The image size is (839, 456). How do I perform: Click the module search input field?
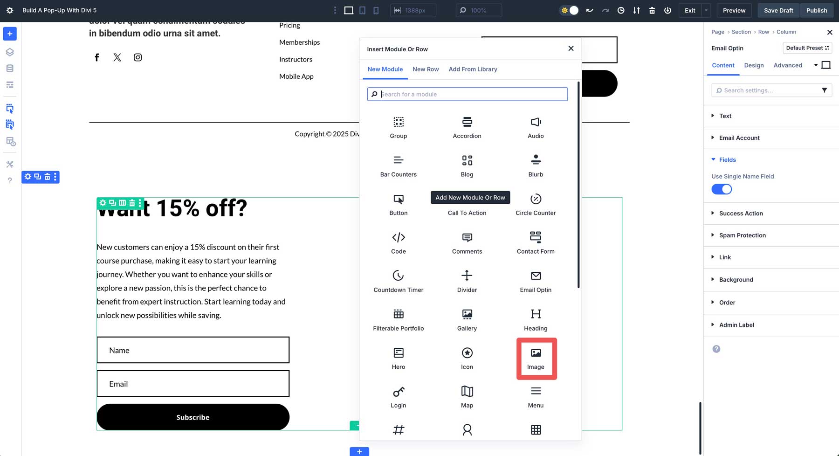(467, 94)
